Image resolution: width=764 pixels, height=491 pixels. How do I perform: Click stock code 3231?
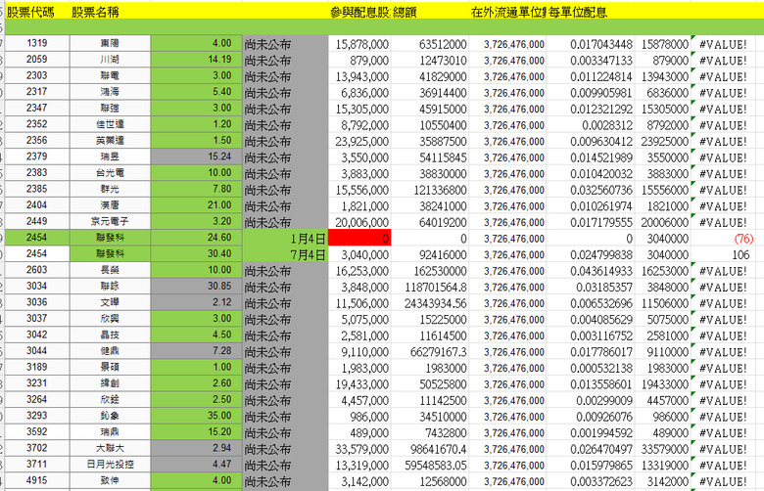(37, 383)
